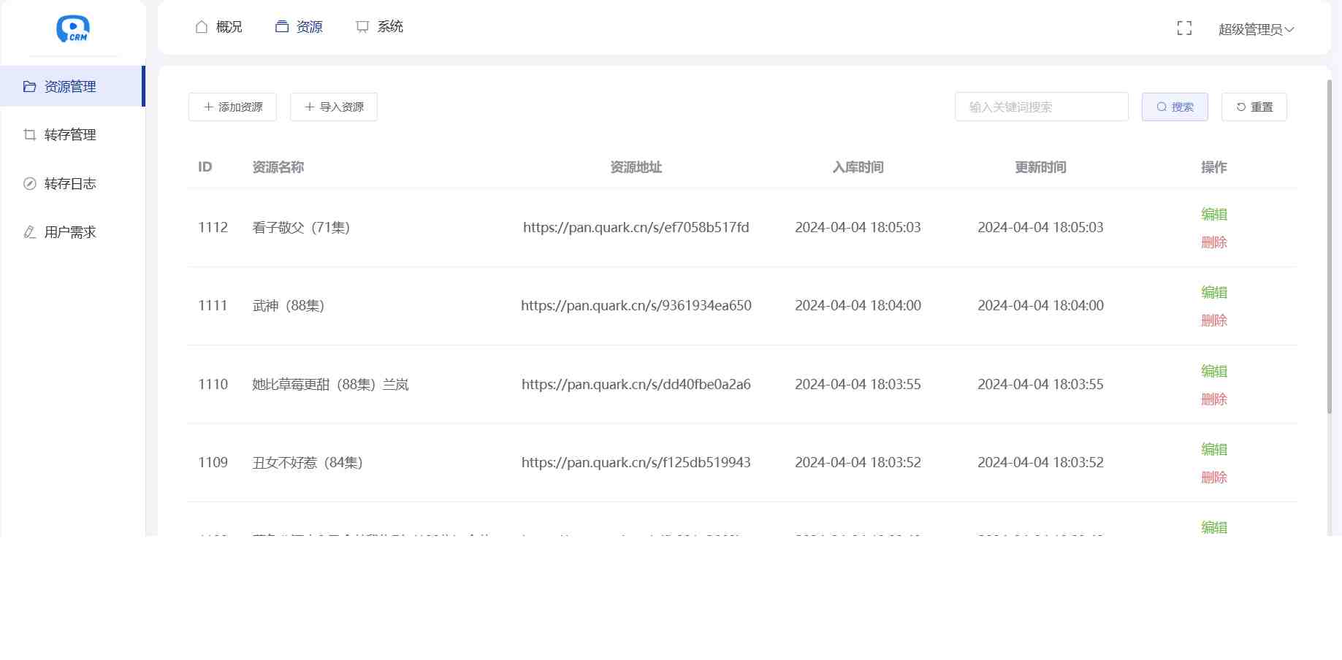Expand the 超级管理员 user dropdown
The image size is (1342, 660).
pyautogui.click(x=1255, y=29)
